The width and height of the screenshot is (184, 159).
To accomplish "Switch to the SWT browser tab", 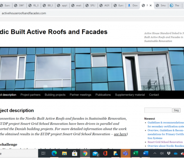I will [x=19, y=6].
